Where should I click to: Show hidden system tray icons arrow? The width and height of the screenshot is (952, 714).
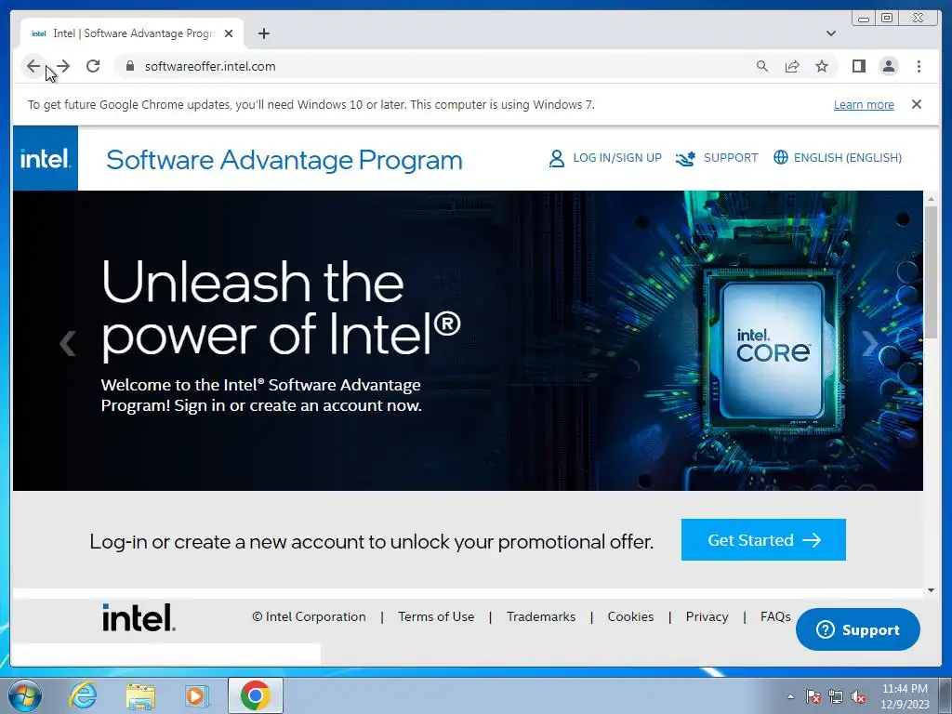(x=790, y=696)
